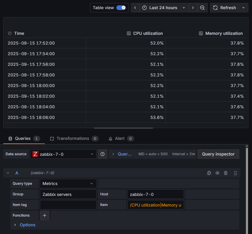252x234 pixels.
Task: Duplicate query A with copy icon
Action: 209,173
